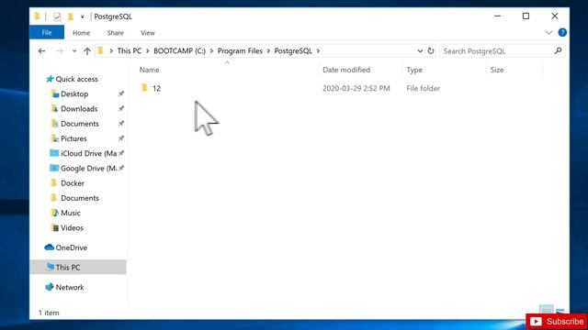588x330 pixels.
Task: Open Customize Quick Access Toolbar dropdown
Action: tap(82, 16)
